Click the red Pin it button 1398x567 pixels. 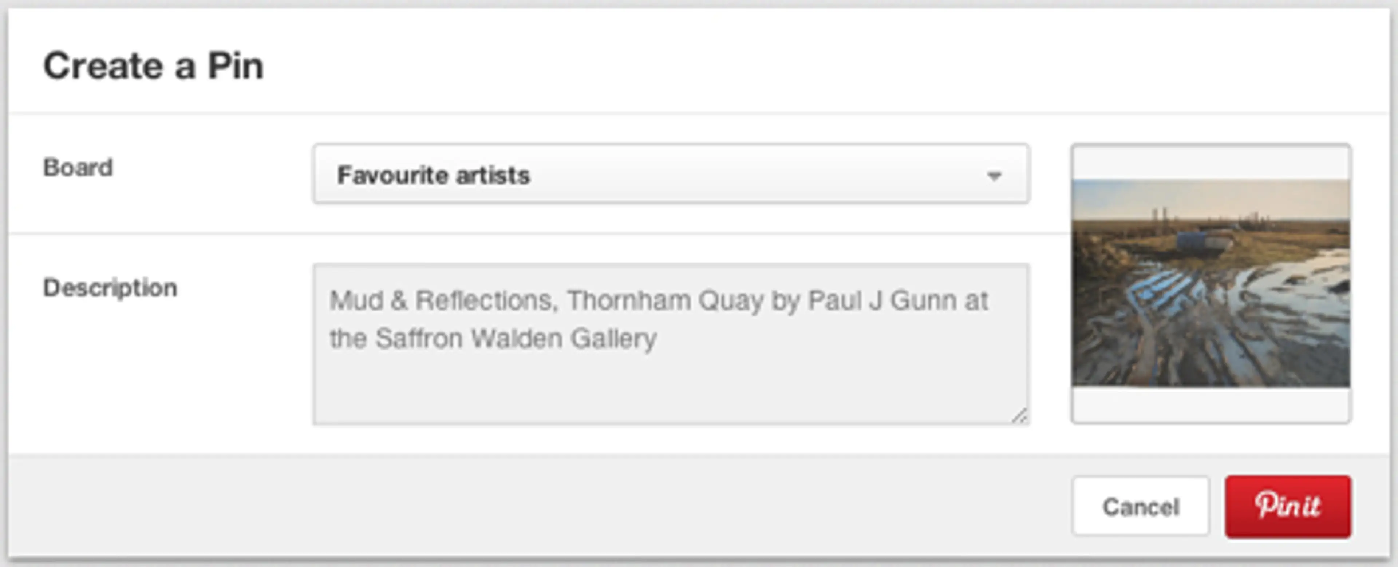(1287, 506)
